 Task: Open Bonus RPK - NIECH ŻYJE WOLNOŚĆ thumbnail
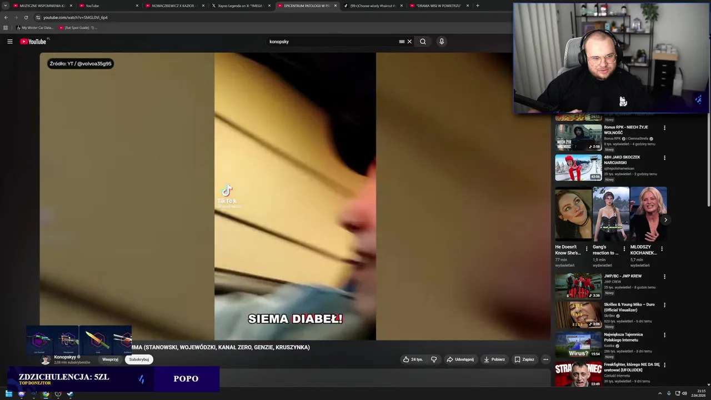point(578,137)
